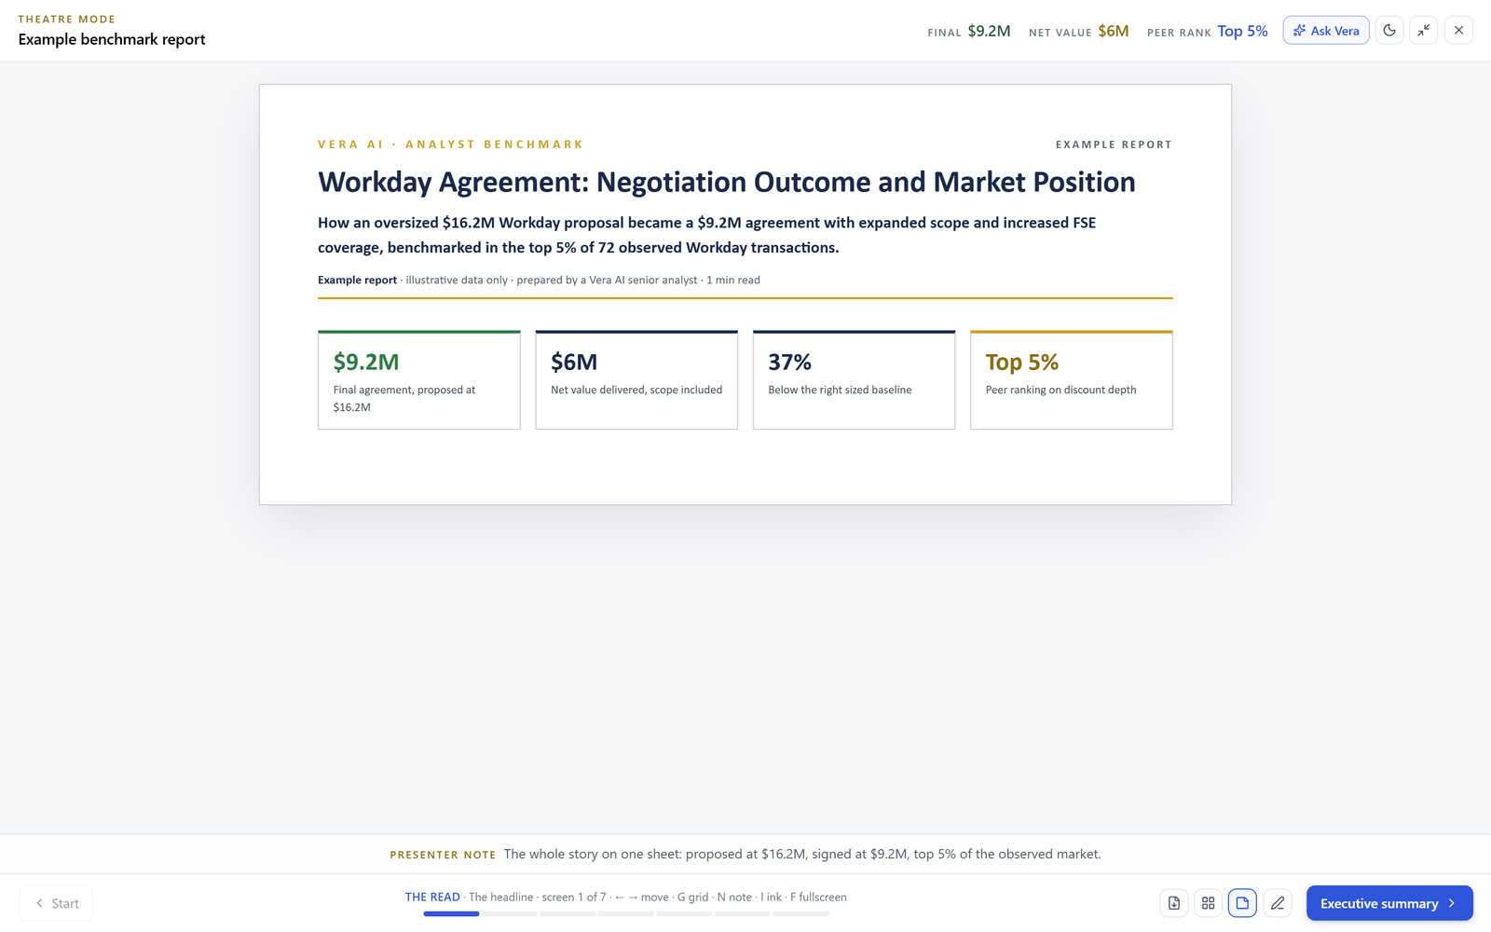Click THE READ keyboard hints line
This screenshot has width=1491, height=932.
(625, 897)
